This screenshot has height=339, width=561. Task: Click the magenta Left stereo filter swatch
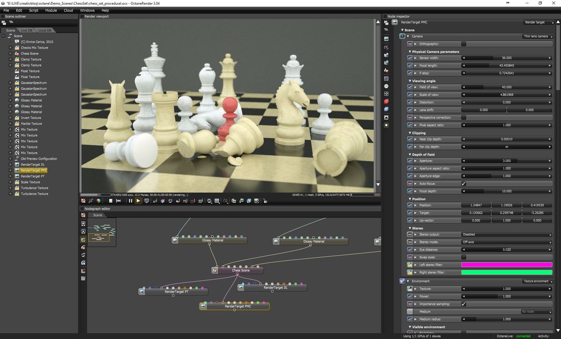coord(507,265)
